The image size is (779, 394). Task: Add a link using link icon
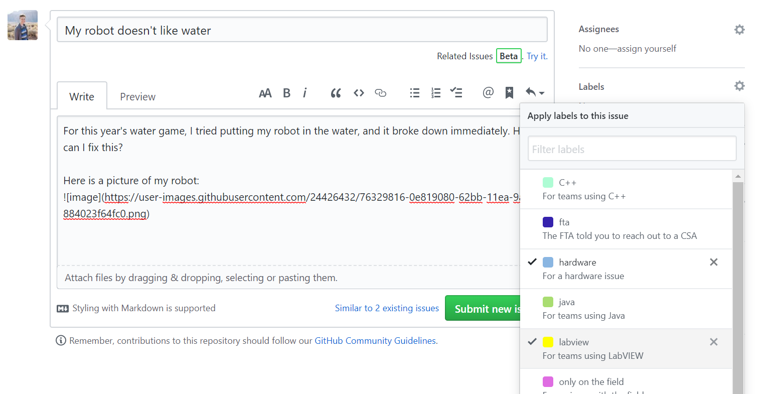click(x=381, y=93)
